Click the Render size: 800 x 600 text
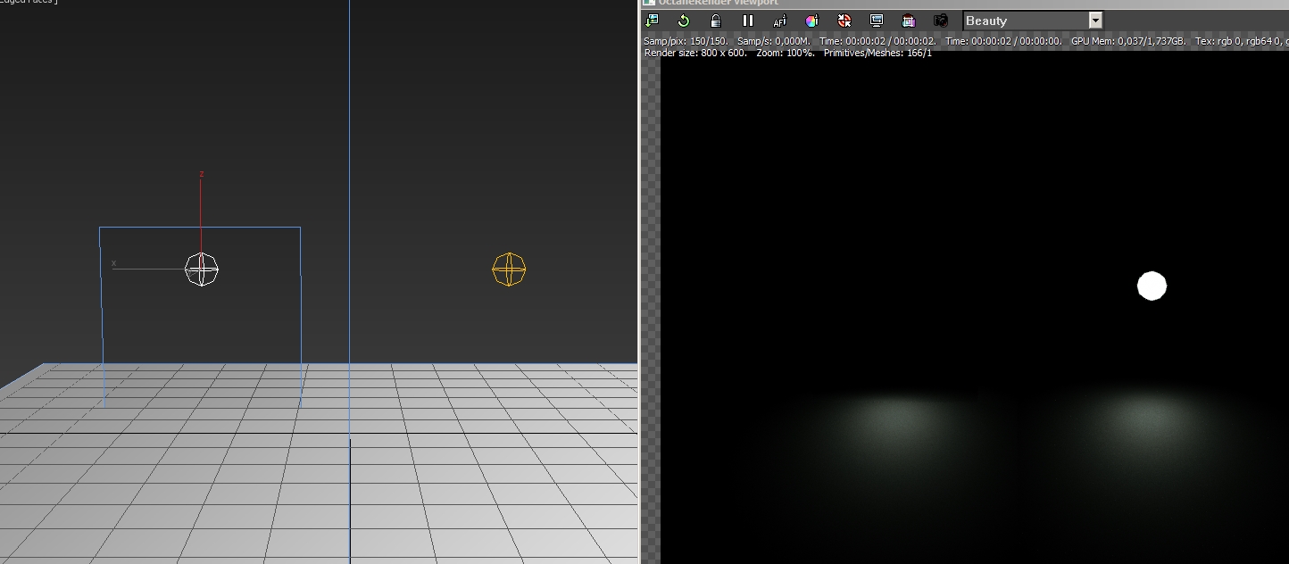 pyautogui.click(x=695, y=53)
